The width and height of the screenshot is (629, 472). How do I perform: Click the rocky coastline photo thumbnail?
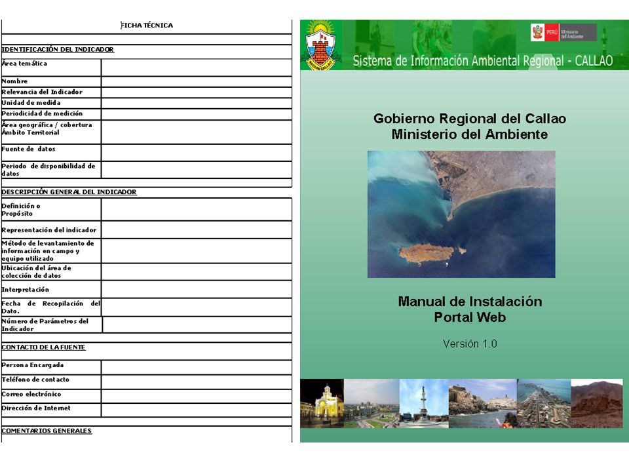click(x=483, y=403)
